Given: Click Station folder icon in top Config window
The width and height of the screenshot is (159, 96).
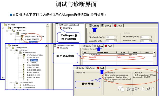Looking at the screenshot, I should tap(5, 25).
